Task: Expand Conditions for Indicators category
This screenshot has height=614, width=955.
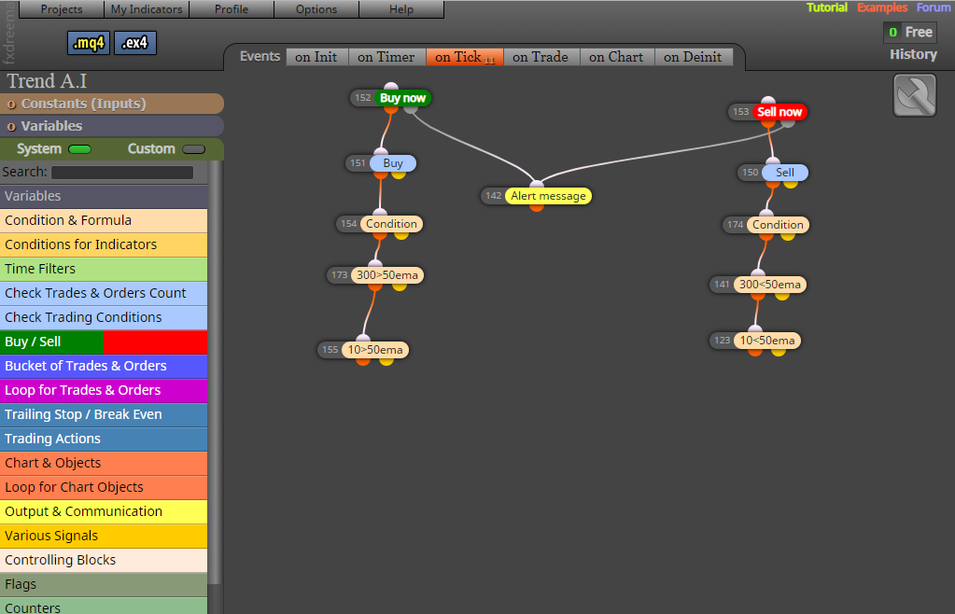Action: click(x=104, y=244)
